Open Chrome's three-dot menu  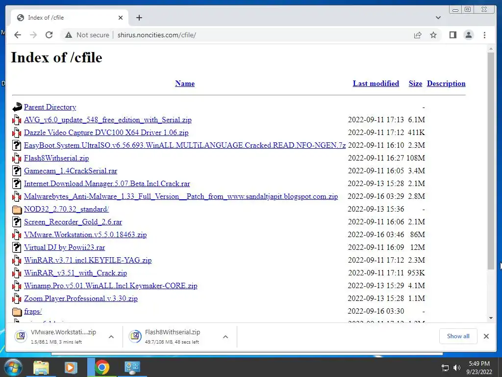point(484,35)
